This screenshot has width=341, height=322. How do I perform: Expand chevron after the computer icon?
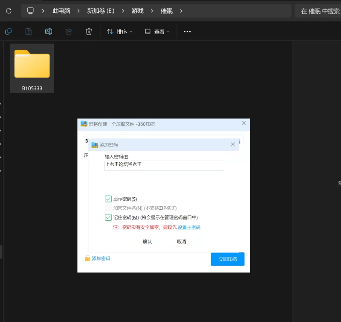click(x=43, y=11)
